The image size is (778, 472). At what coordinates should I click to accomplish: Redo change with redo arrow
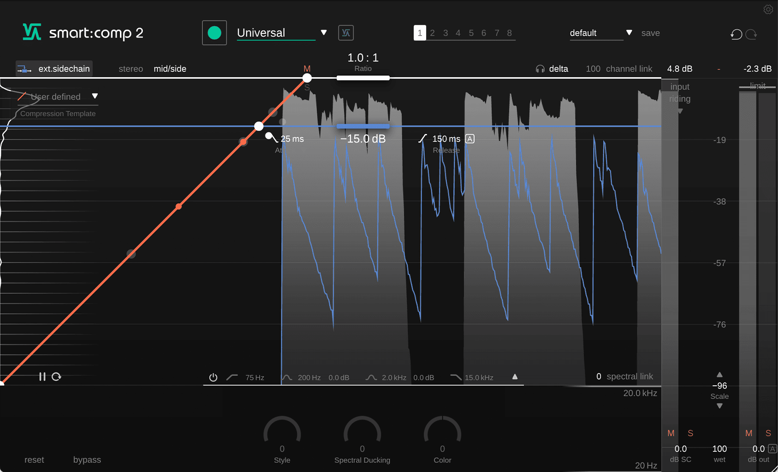click(751, 34)
